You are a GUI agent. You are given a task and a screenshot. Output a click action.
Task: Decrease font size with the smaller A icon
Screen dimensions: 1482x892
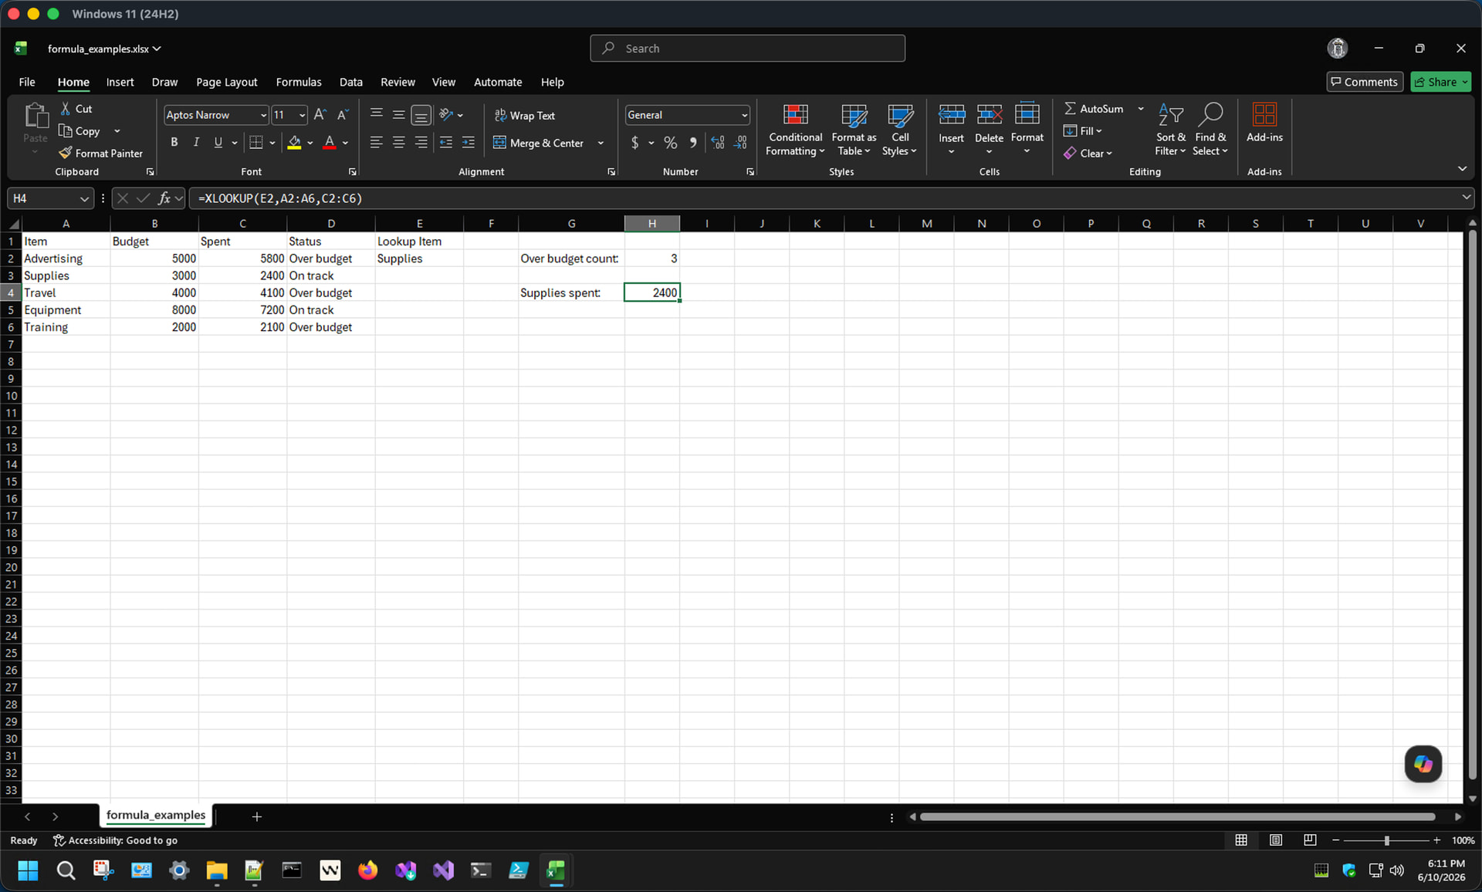tap(343, 114)
